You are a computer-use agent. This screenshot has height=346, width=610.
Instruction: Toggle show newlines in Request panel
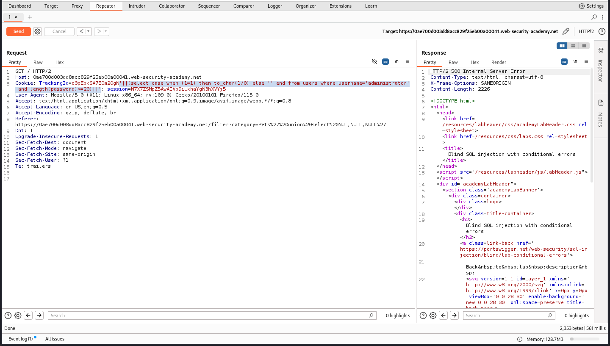(x=396, y=61)
